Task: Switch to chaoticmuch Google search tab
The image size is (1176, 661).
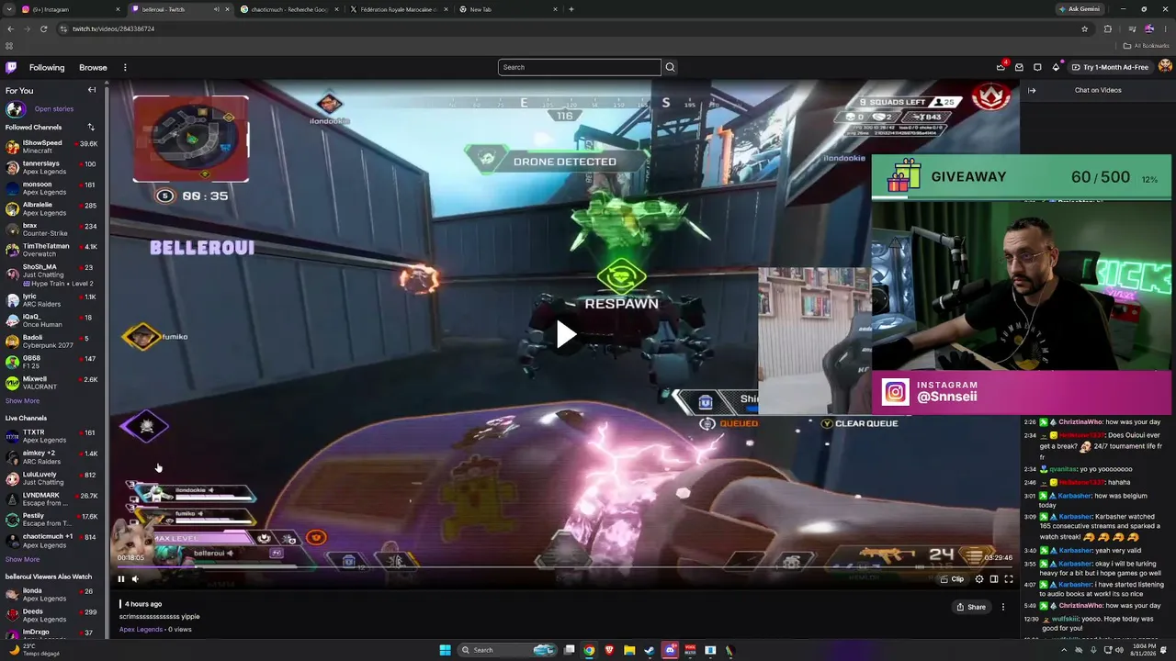Action: point(288,9)
